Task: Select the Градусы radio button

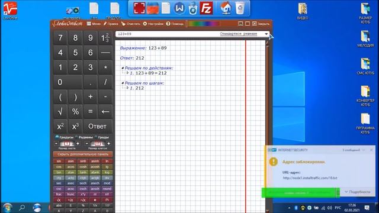Action: 57,137
